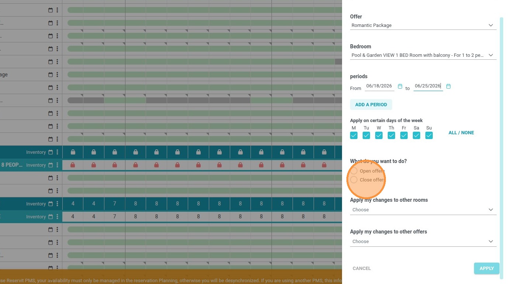Open the To date calendar picker icon

click(x=449, y=86)
